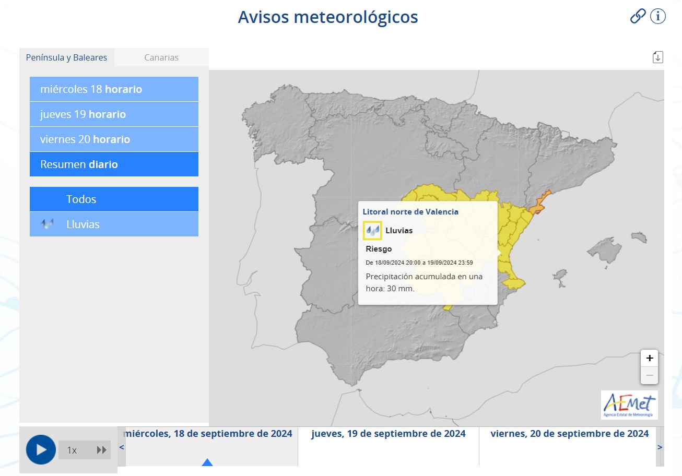Click the fast forward playback control
The image size is (682, 476).
click(x=101, y=449)
